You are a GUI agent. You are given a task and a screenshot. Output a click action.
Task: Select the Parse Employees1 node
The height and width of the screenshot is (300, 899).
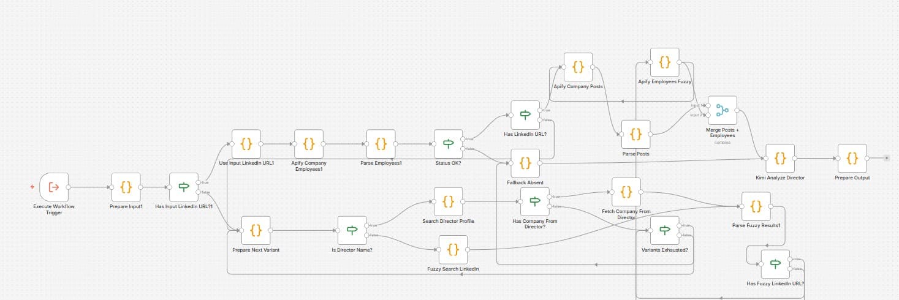point(381,144)
